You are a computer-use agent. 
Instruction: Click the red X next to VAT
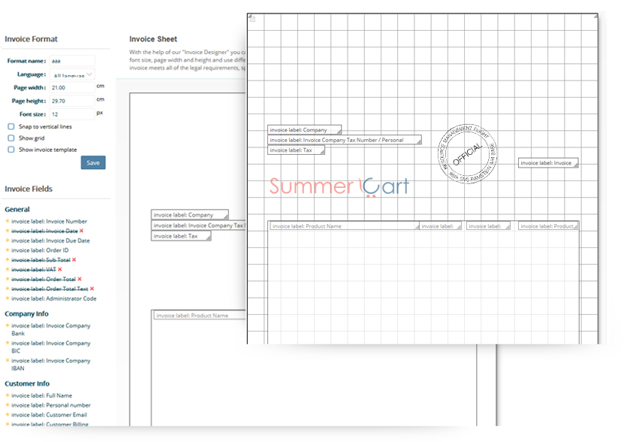59,269
